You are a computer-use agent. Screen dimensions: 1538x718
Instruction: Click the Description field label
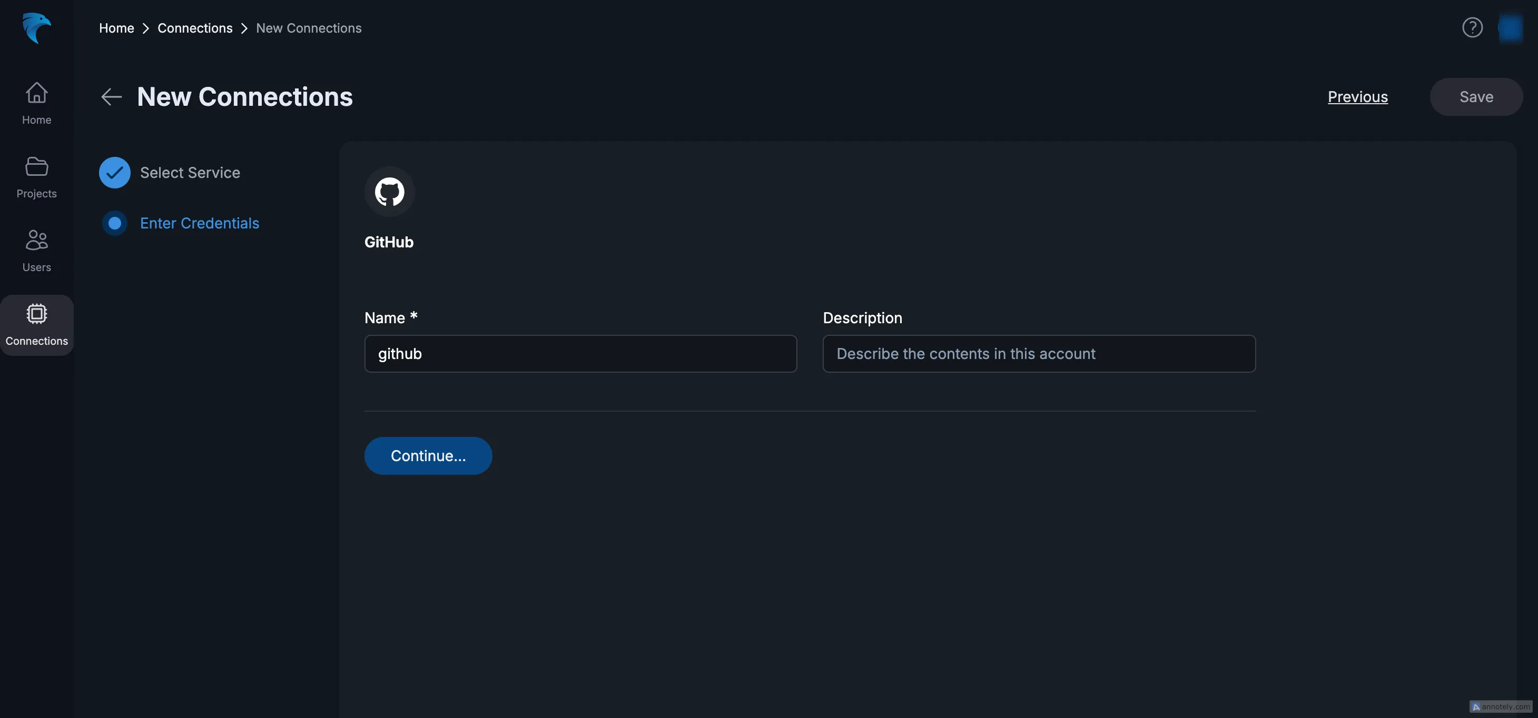pyautogui.click(x=862, y=318)
